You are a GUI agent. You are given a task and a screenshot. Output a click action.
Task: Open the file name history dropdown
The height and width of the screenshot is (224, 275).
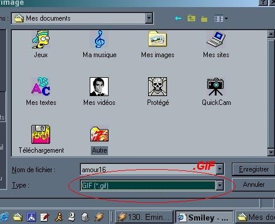click(x=220, y=169)
